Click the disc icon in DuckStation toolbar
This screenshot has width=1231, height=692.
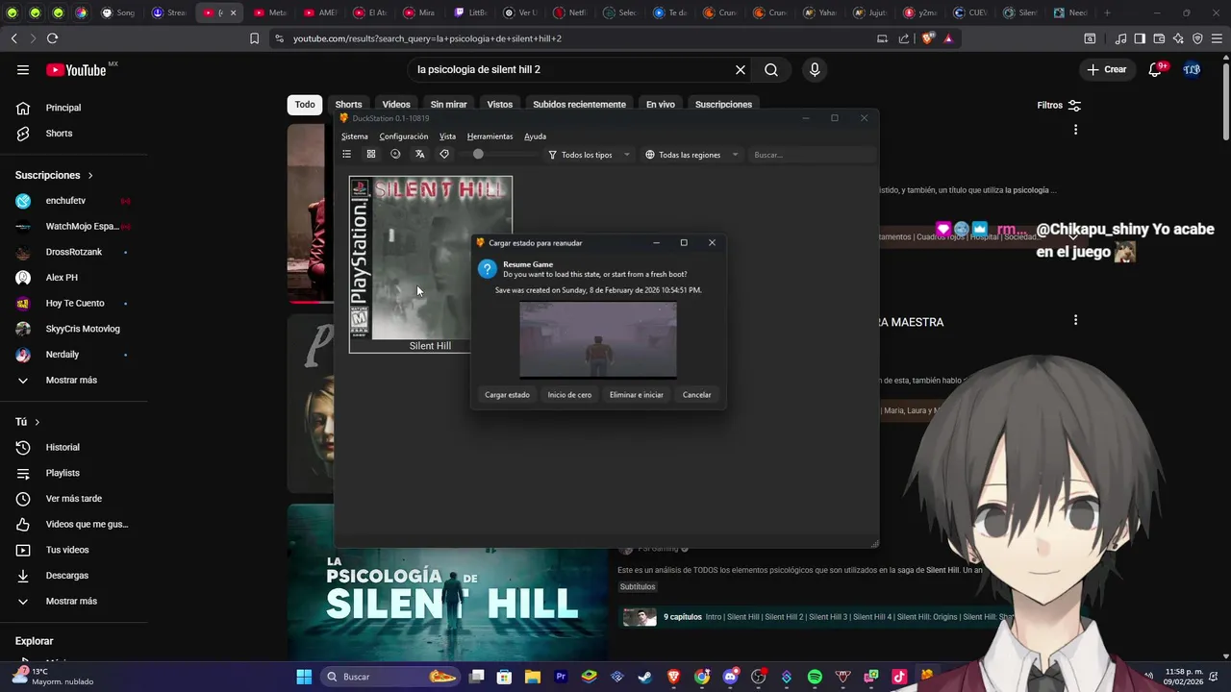click(395, 154)
